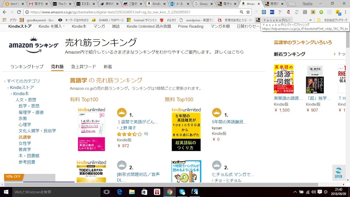This screenshot has width=350, height=197.
Task: Click WebとWindowsを検索 search box
Action: (56, 192)
